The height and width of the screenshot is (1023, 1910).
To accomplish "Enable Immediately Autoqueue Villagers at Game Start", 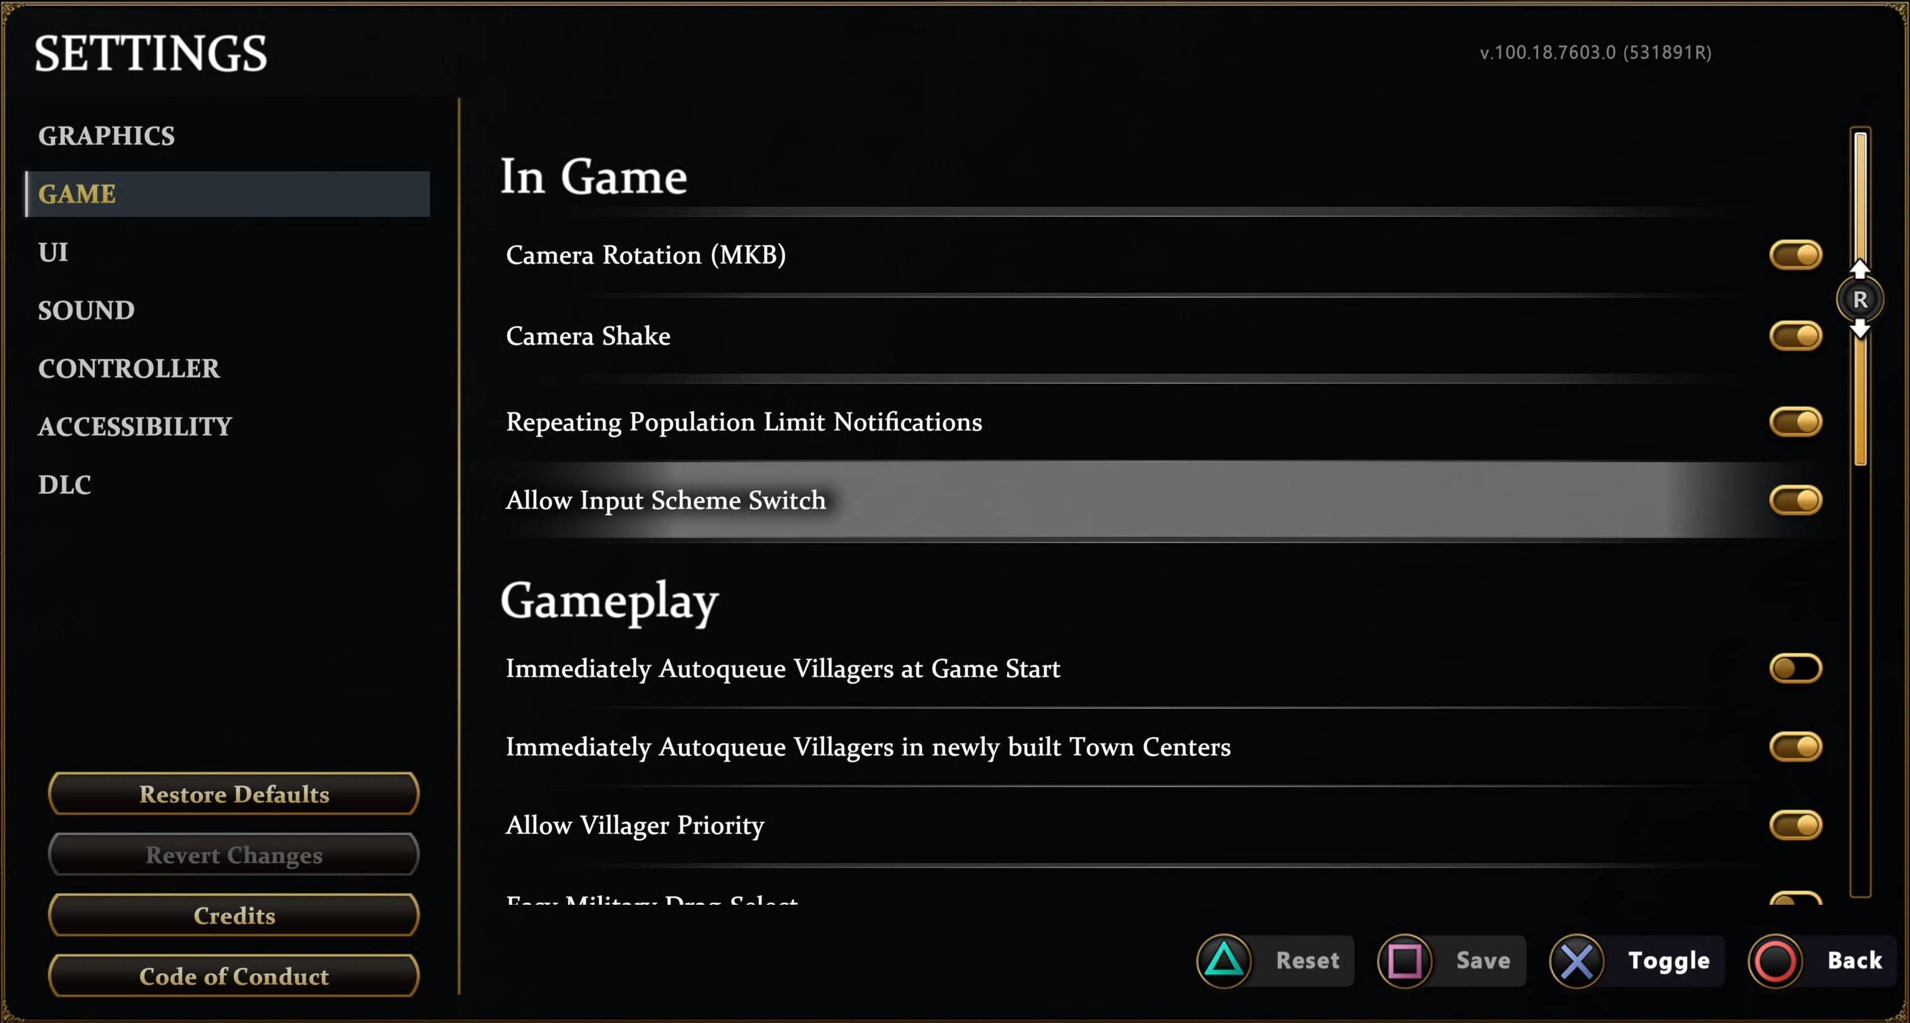I will (x=1795, y=669).
